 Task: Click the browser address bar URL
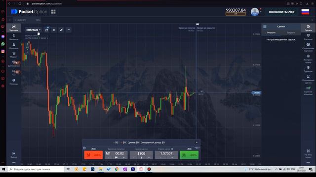pos(46,3)
